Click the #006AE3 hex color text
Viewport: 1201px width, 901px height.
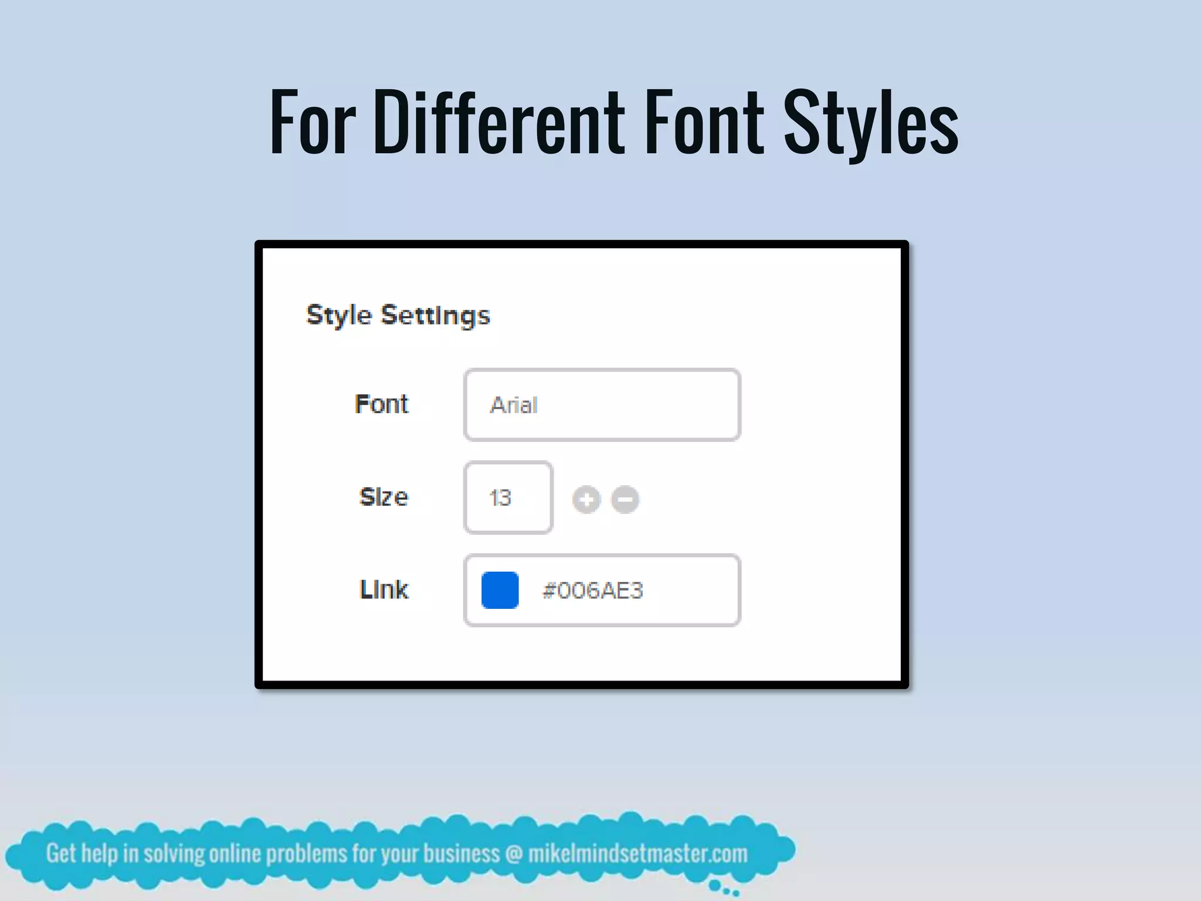(593, 590)
